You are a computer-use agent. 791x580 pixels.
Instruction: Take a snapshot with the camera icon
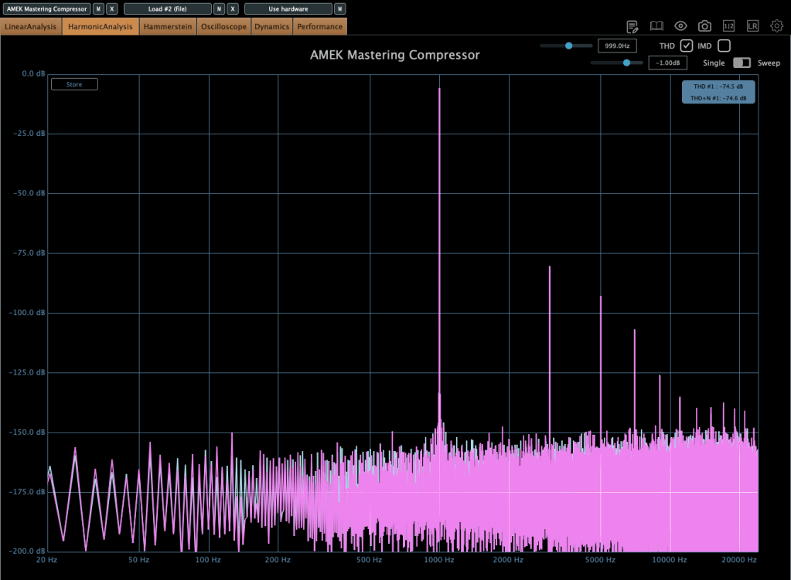704,26
